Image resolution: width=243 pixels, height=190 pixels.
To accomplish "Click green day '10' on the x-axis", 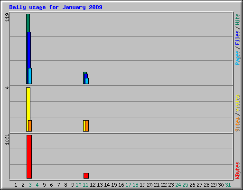I will 78,185.
